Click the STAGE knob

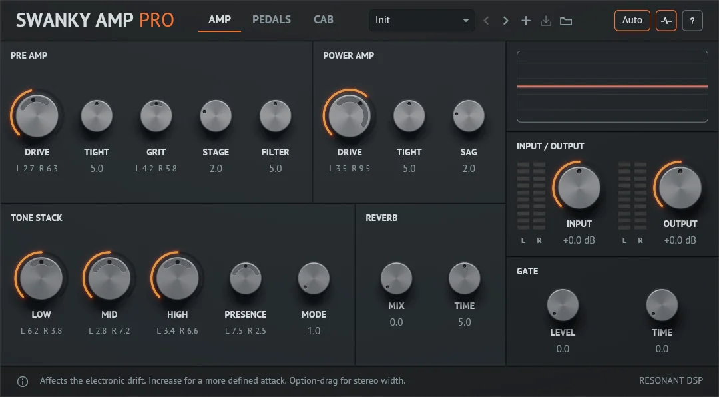pos(216,116)
